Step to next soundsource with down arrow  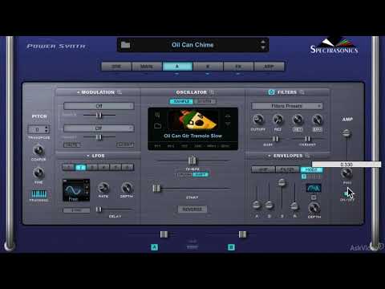(x=228, y=124)
